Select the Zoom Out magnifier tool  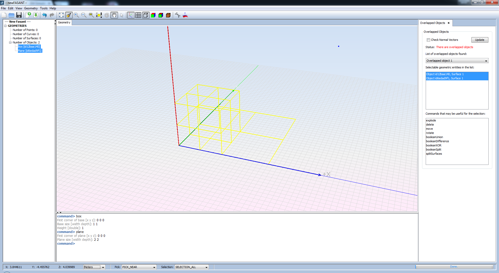84,15
